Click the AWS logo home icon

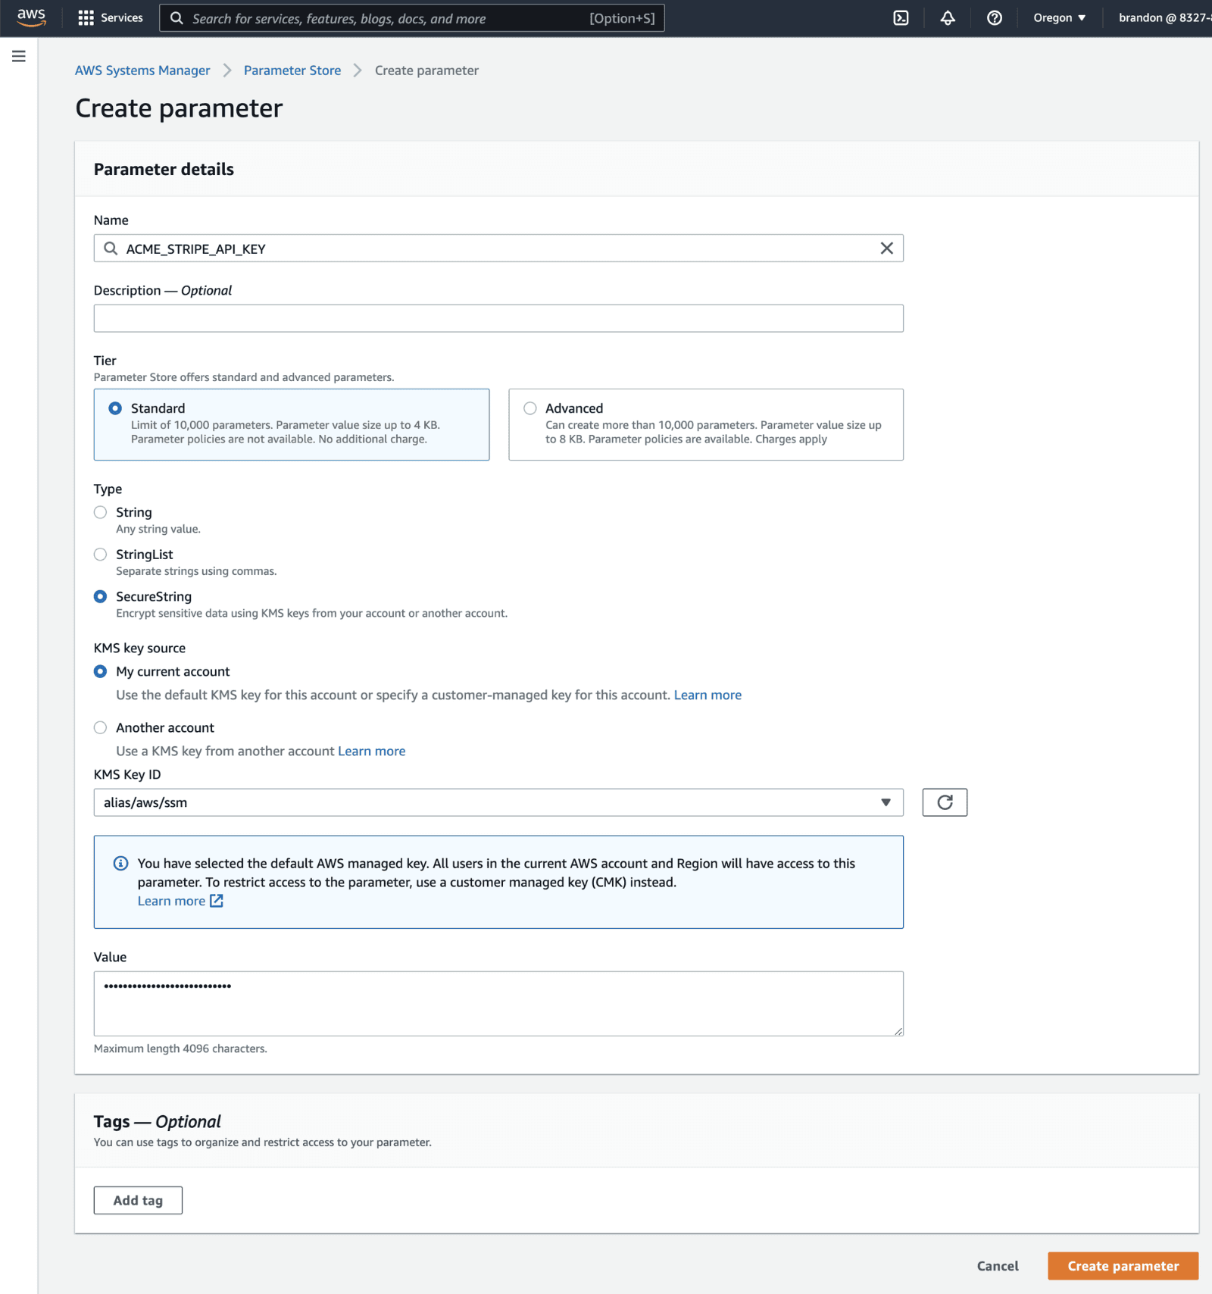(x=31, y=17)
